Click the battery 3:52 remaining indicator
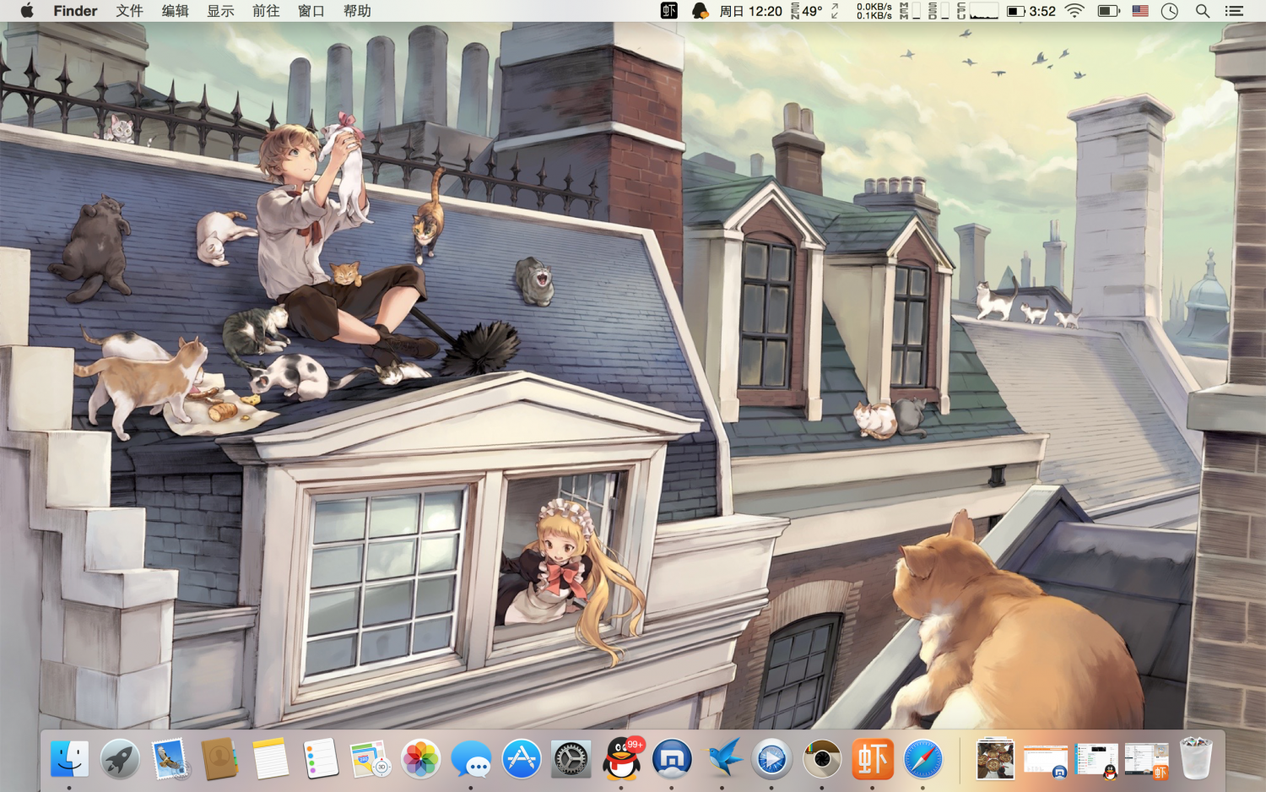 point(1031,11)
